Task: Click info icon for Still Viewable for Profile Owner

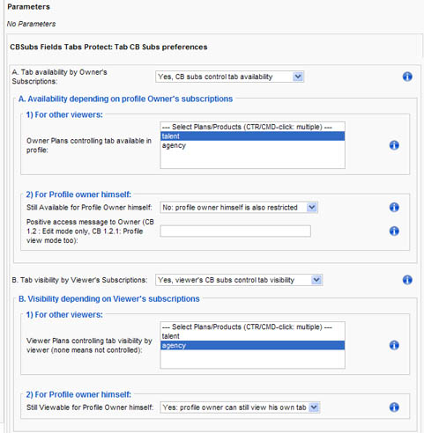Action: pos(394,407)
